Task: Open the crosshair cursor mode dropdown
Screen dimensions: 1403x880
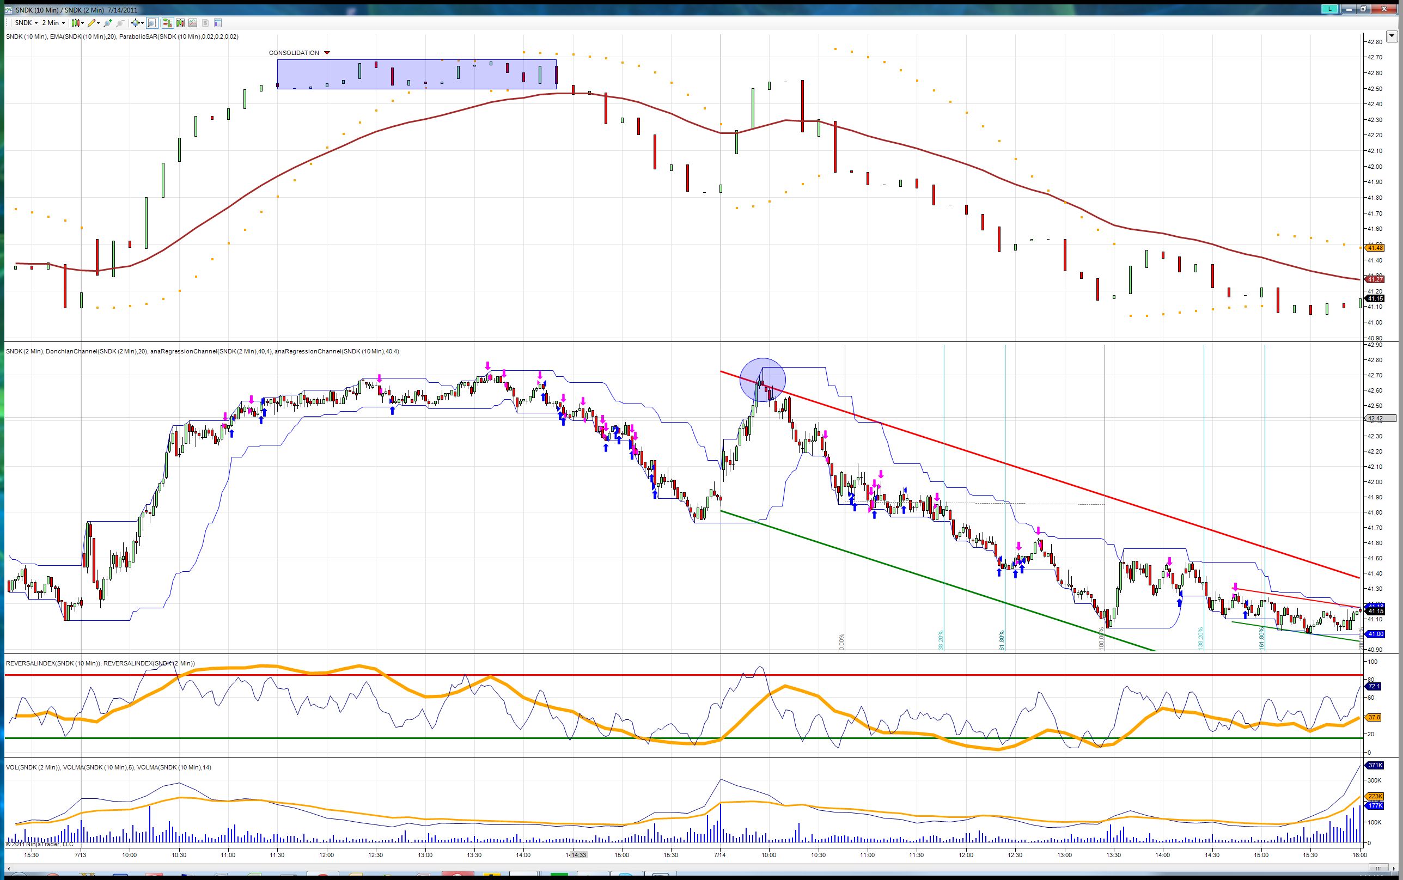Action: 137,23
